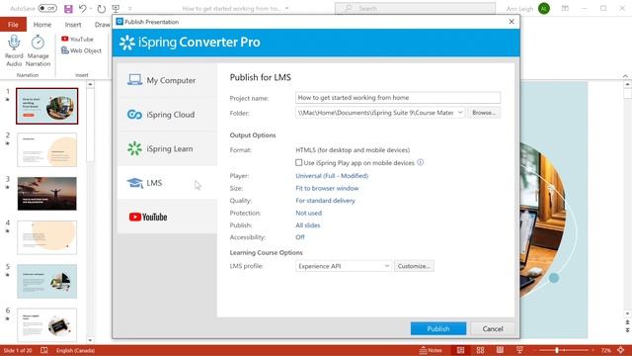Click slide panel scroll down arrow

click(x=90, y=340)
